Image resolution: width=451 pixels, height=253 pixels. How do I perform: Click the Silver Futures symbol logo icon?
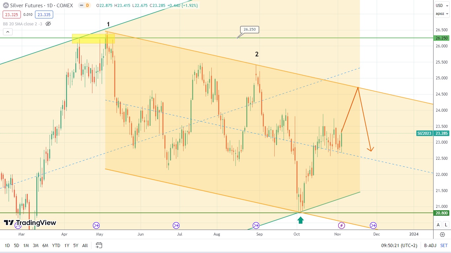(x=6, y=5)
